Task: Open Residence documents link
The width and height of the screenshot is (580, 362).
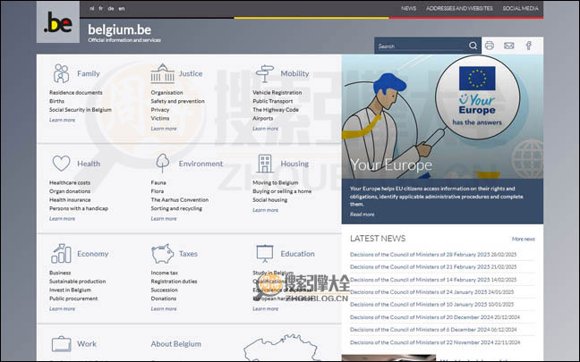Action: point(76,92)
